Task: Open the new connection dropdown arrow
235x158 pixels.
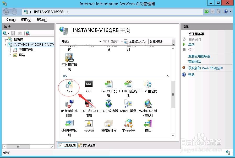Action: tap(8, 34)
